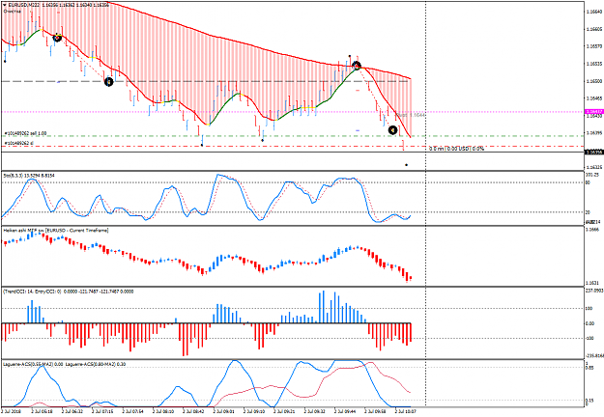Click the 1.16535 price axis label
This screenshot has width=604, height=417.
(x=593, y=64)
